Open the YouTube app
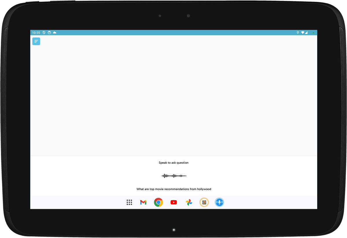The height and width of the screenshot is (238, 347). pyautogui.click(x=173, y=202)
